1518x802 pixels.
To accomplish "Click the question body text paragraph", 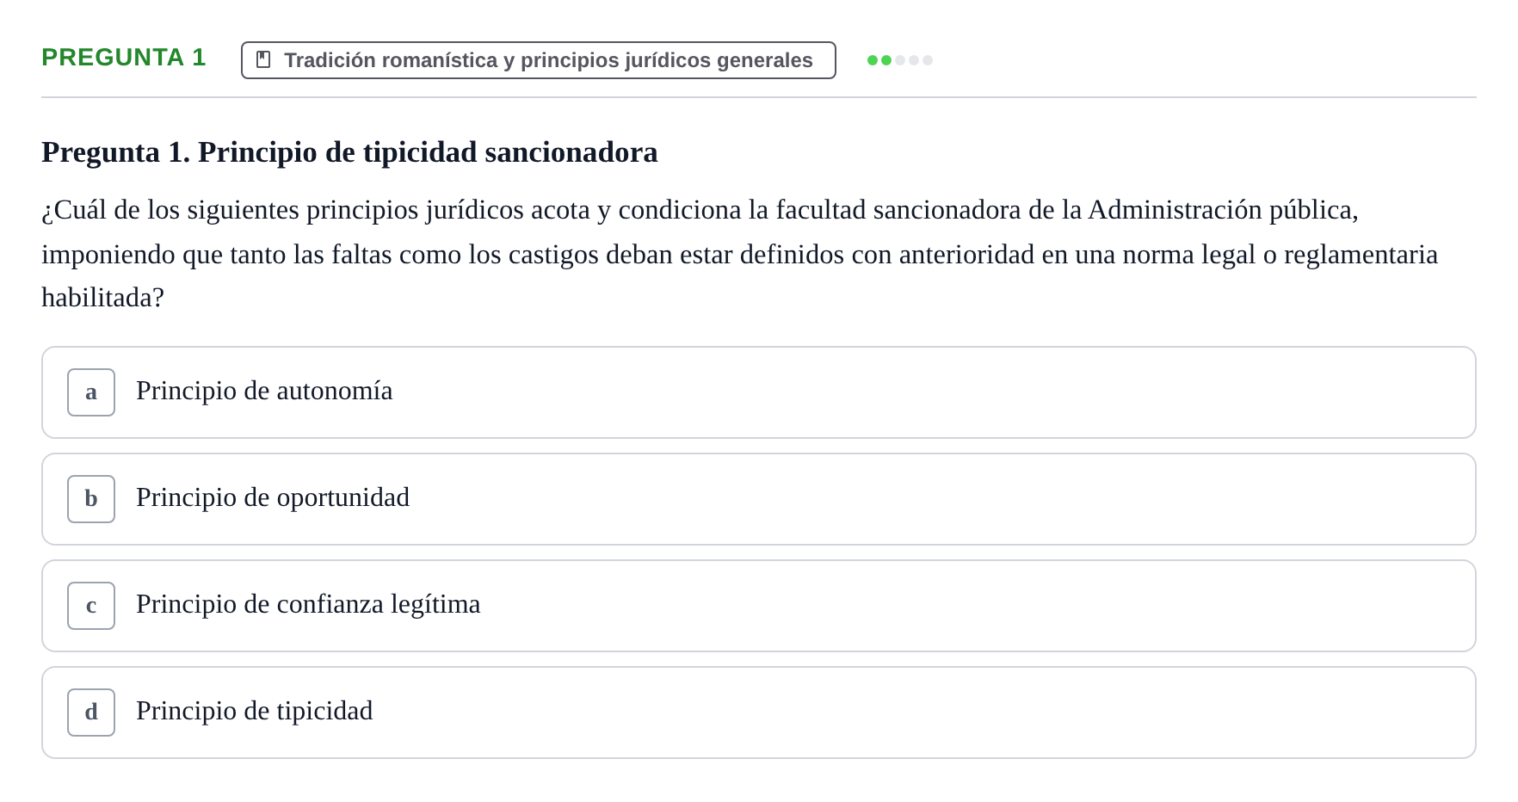I will 740,254.
